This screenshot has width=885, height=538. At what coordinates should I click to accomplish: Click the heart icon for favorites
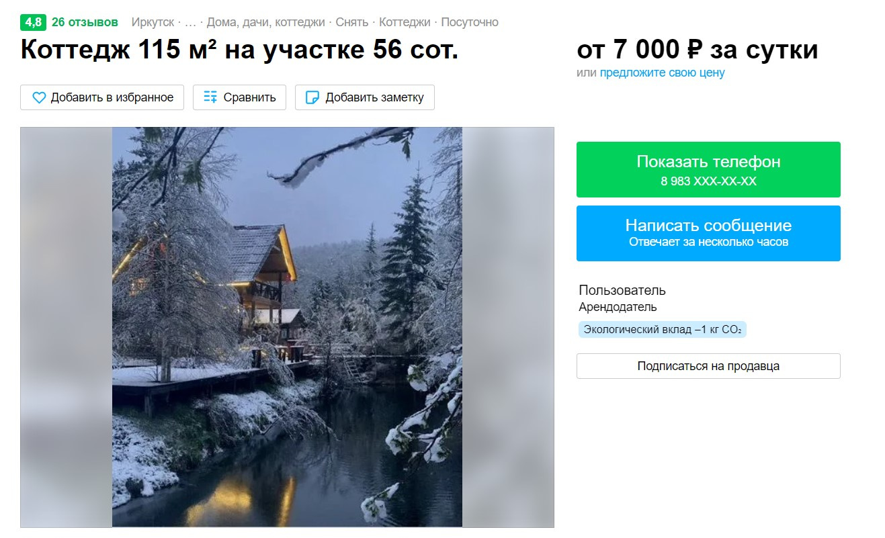(x=39, y=97)
